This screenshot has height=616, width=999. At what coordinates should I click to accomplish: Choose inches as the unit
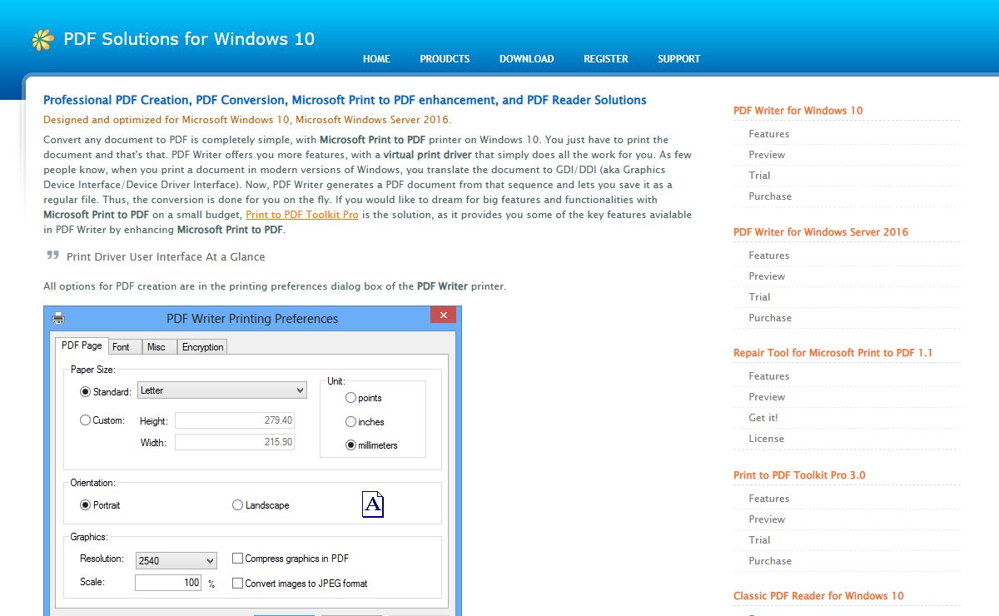pyautogui.click(x=350, y=422)
